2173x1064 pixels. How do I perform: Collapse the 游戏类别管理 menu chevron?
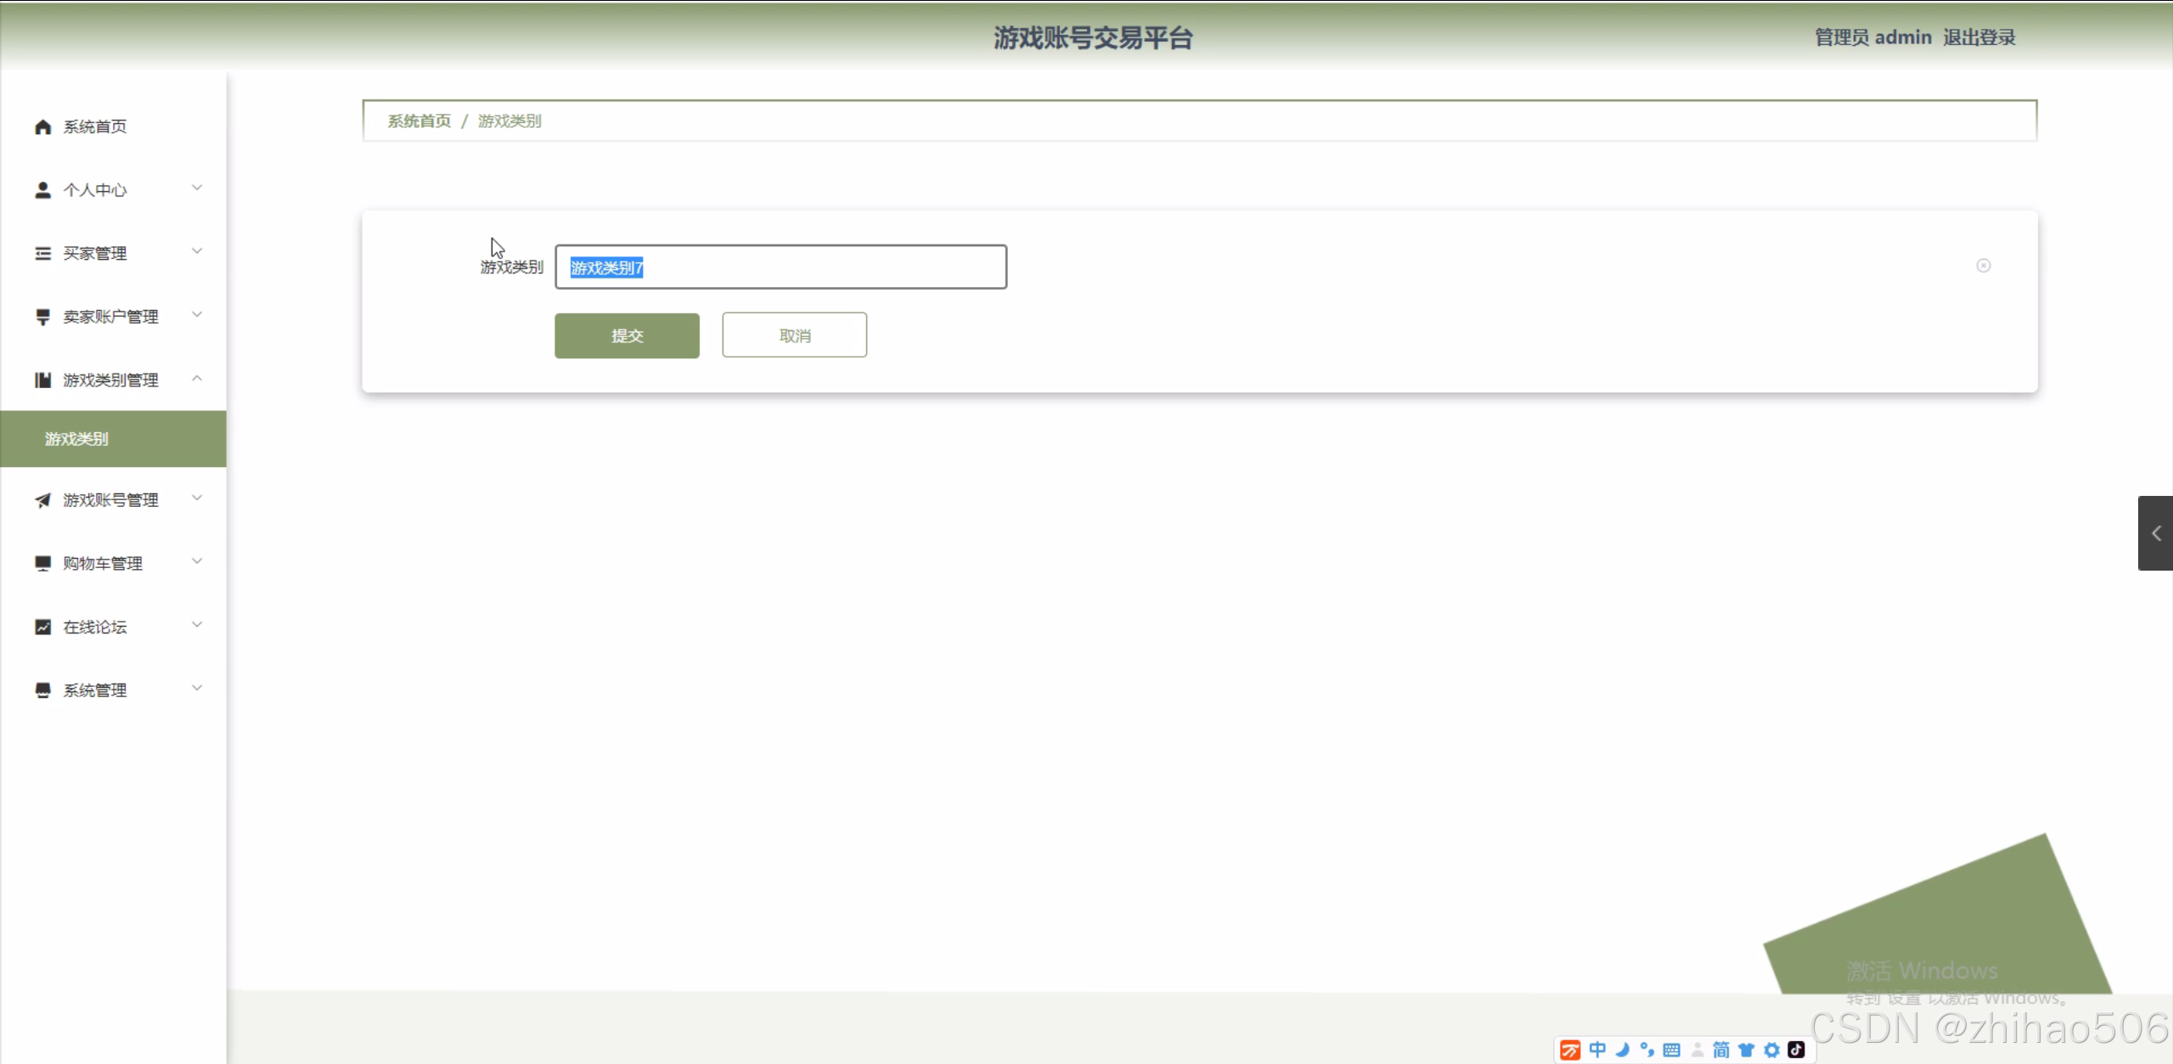197,379
